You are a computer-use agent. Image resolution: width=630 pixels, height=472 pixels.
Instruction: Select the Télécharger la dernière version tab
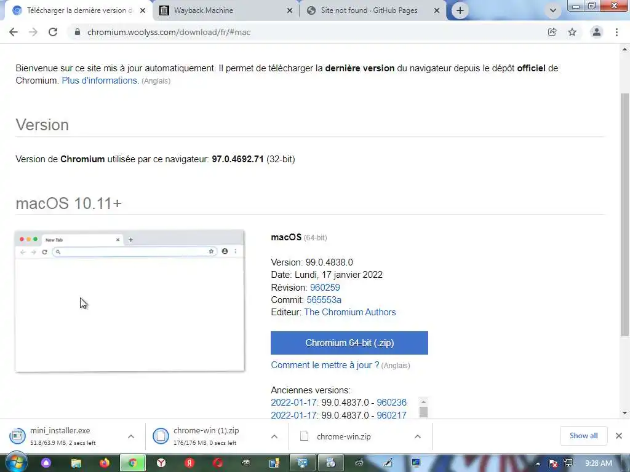click(78, 10)
